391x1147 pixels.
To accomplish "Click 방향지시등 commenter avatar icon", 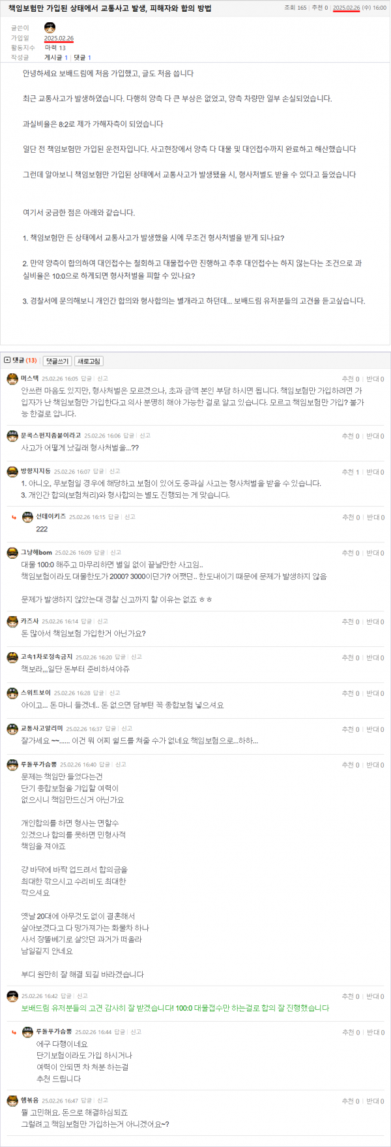I will coord(12,471).
